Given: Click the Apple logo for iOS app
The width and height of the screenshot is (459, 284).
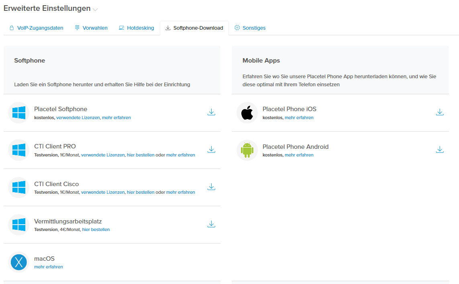Looking at the screenshot, I should pyautogui.click(x=247, y=113).
